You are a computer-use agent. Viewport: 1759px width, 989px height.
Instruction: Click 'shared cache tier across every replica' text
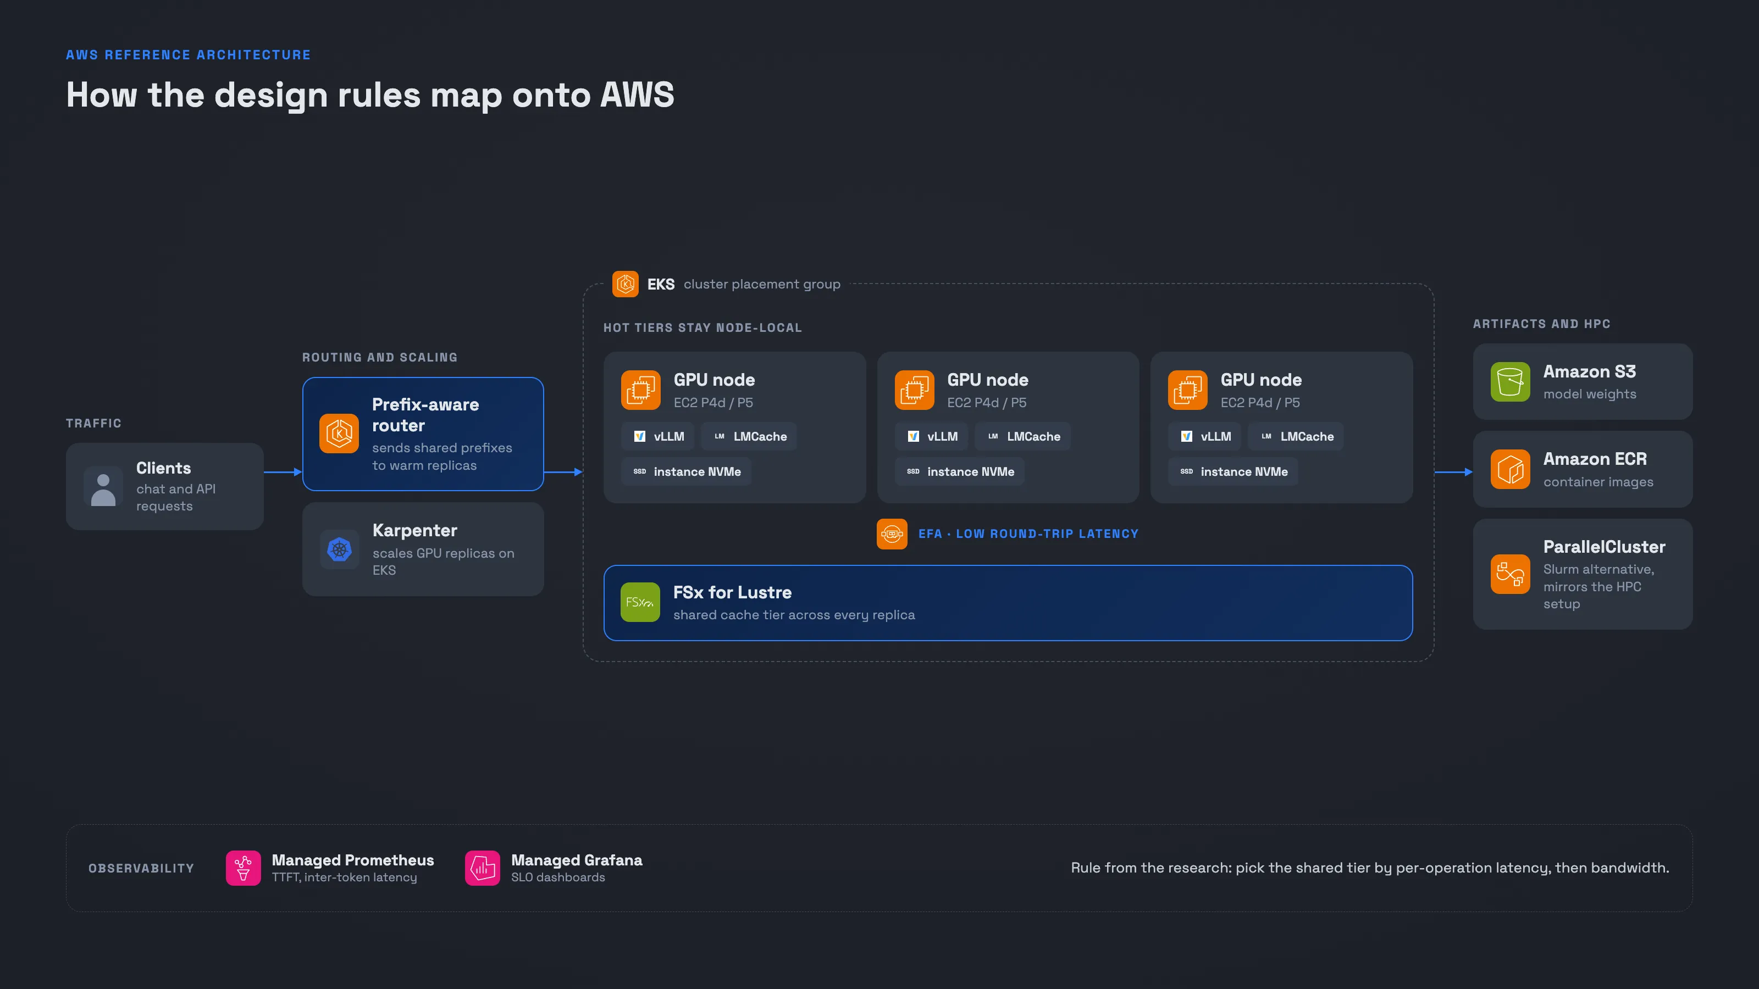(x=794, y=615)
